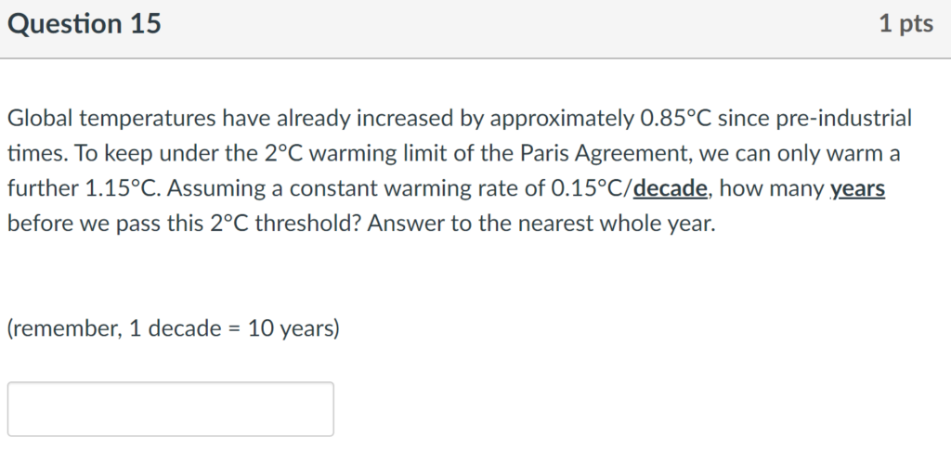
Task: Click the "0.85°C" value in the question
Action: click(676, 119)
